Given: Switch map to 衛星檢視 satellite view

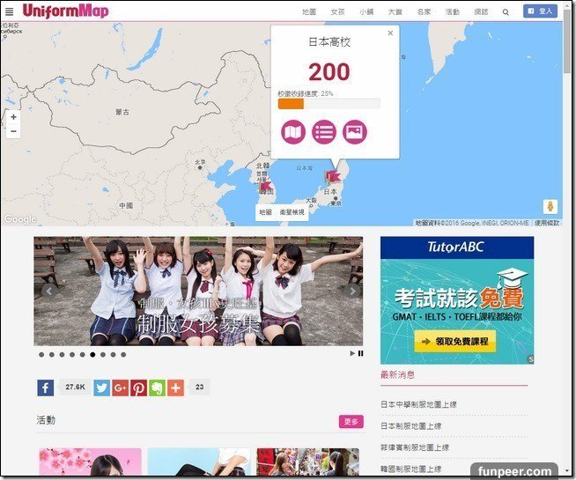Looking at the screenshot, I should (x=292, y=212).
